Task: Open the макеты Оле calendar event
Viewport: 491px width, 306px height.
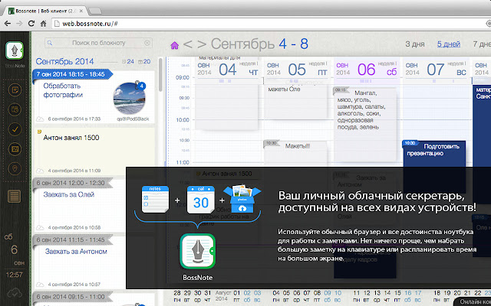Action: tap(295, 102)
